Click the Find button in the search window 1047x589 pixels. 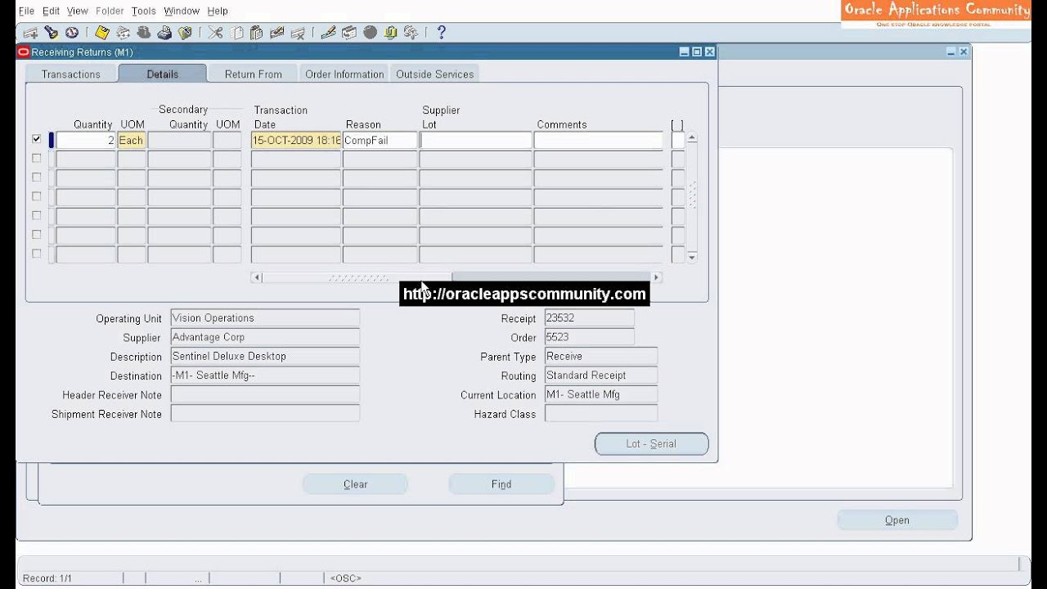[501, 484]
